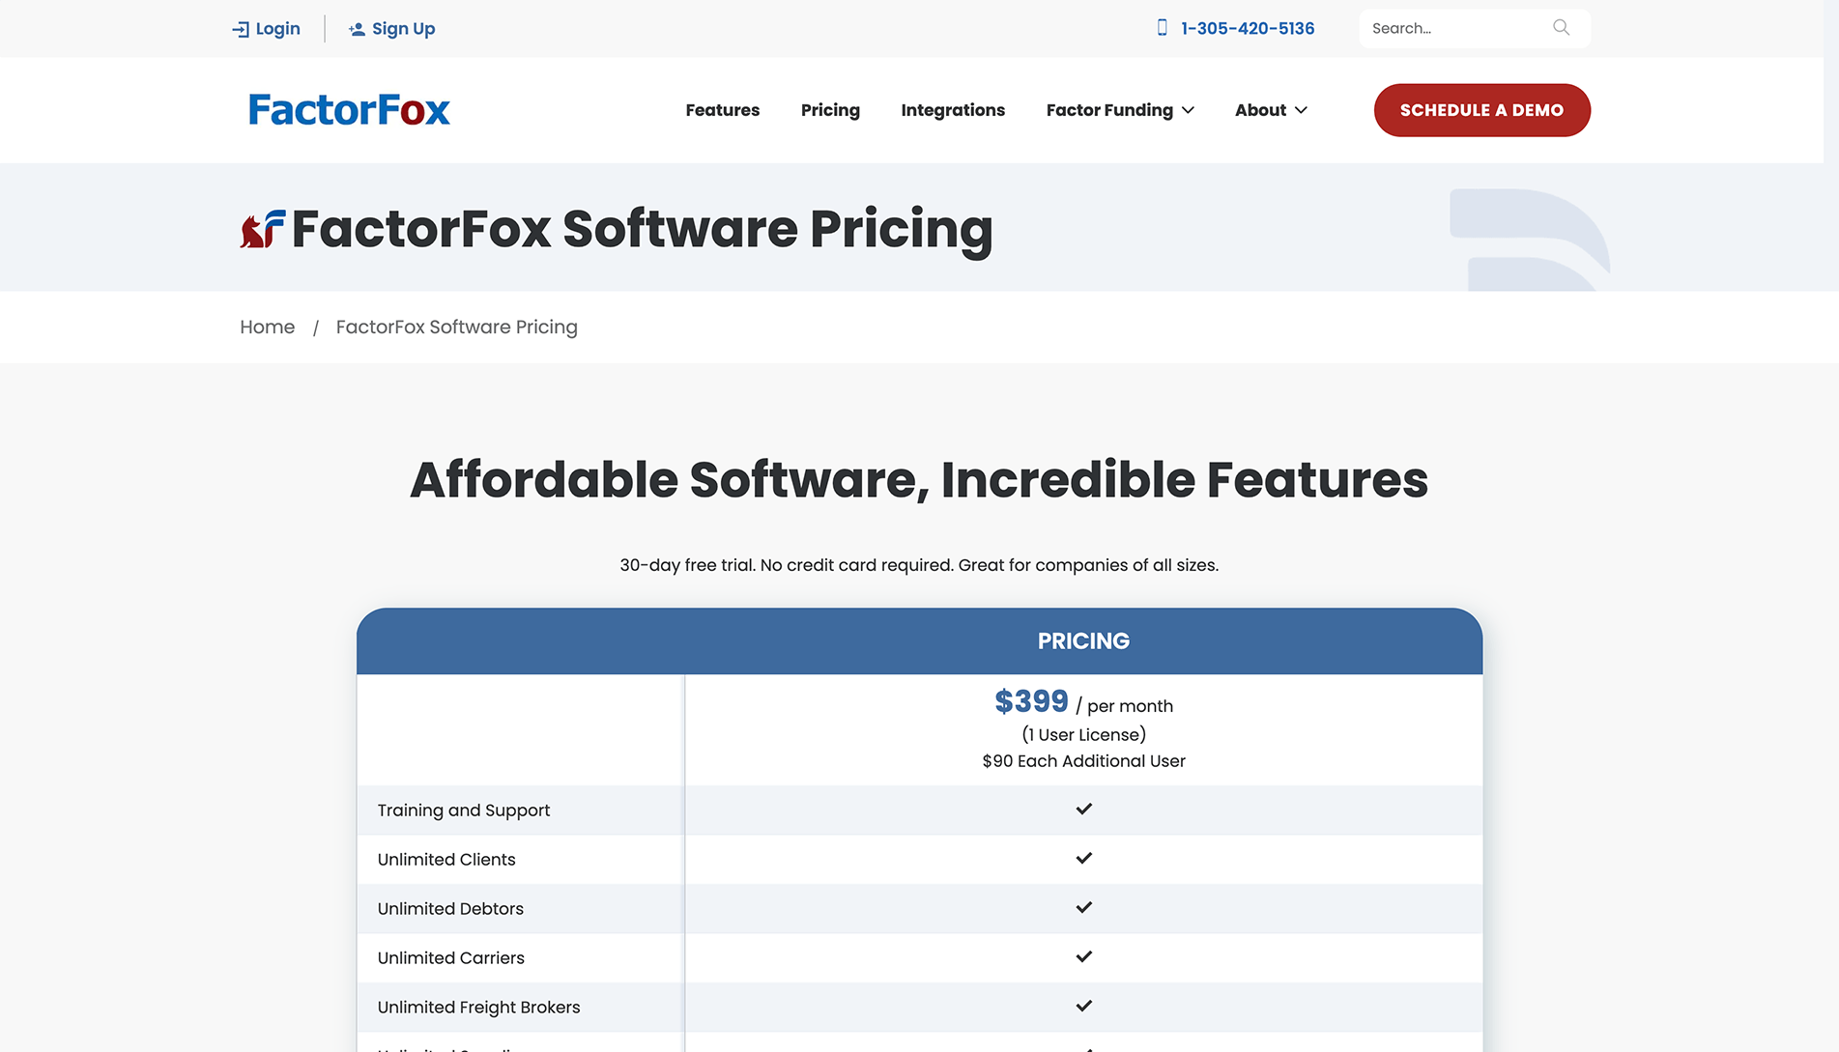Open the Pricing menu item
This screenshot has width=1839, height=1052.
coord(830,110)
